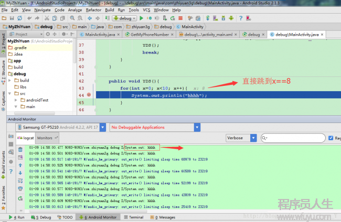Click the Favorites side panel tab
Screen dimensions: 341x222
3,197
